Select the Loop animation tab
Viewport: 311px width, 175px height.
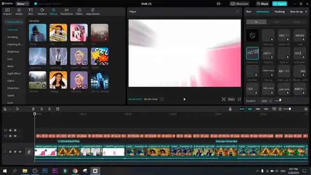click(296, 22)
